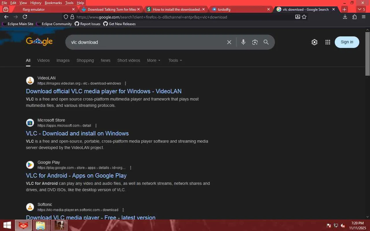This screenshot has width=370, height=231.
Task: Open the taskbar clock and date
Action: click(358, 226)
